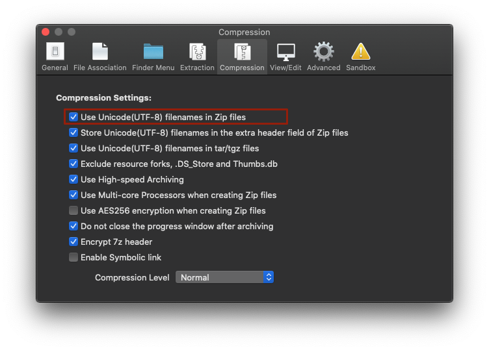Open the Extraction settings pane
This screenshot has width=489, height=350.
pos(197,56)
